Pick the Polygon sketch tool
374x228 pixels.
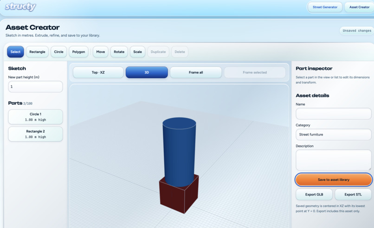[x=78, y=52]
